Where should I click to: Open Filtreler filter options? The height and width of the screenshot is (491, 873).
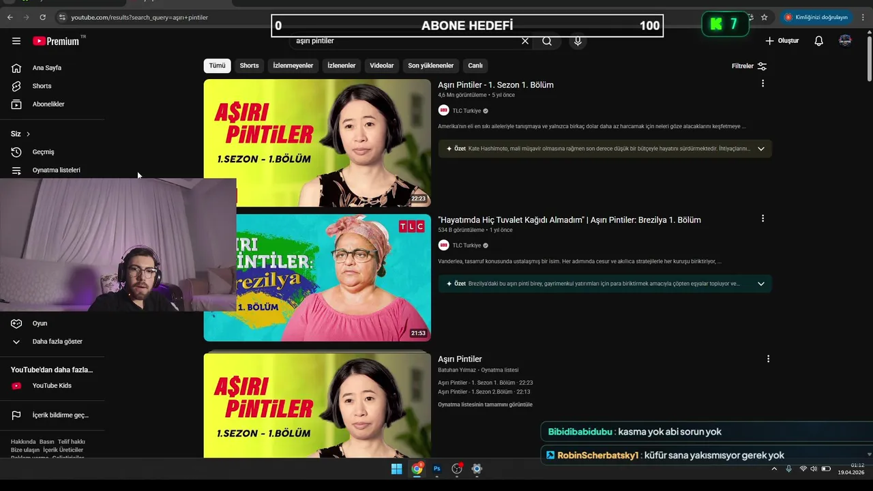tap(749, 66)
